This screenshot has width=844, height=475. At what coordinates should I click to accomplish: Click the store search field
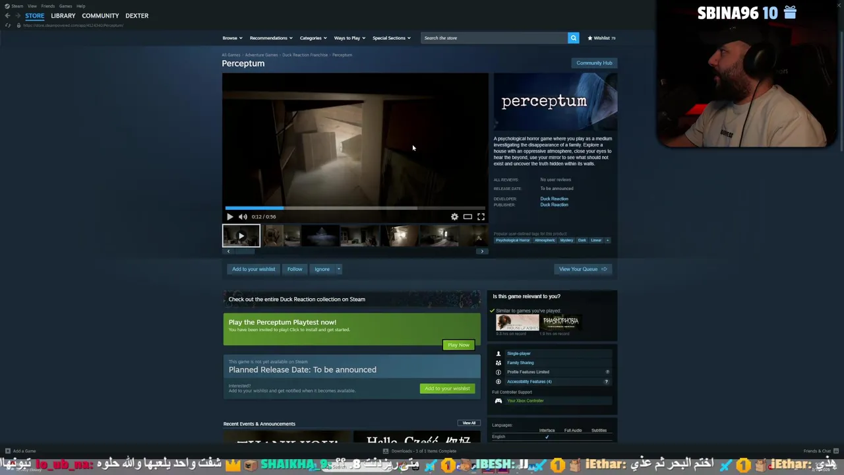(494, 38)
